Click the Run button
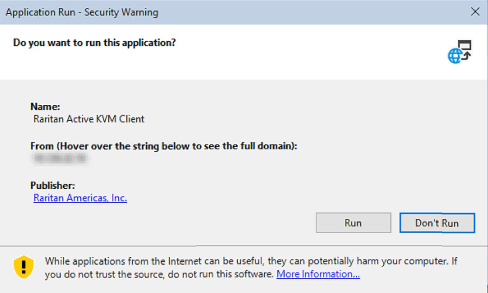The image size is (488, 293). [x=353, y=223]
